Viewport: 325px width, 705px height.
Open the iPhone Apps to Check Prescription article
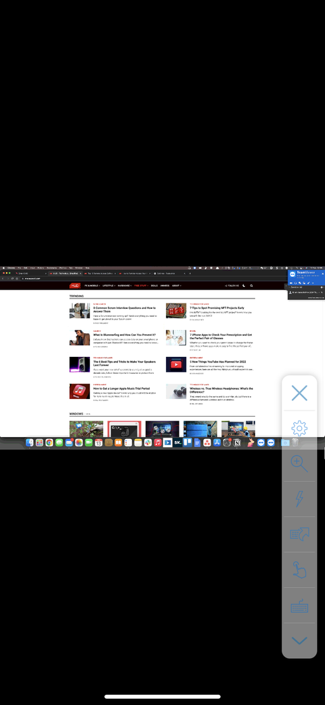pos(221,337)
